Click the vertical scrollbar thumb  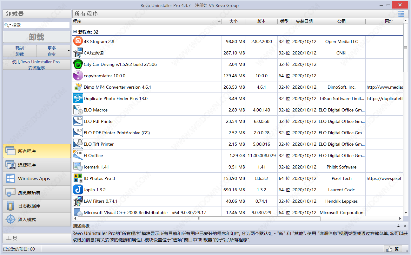point(406,48)
